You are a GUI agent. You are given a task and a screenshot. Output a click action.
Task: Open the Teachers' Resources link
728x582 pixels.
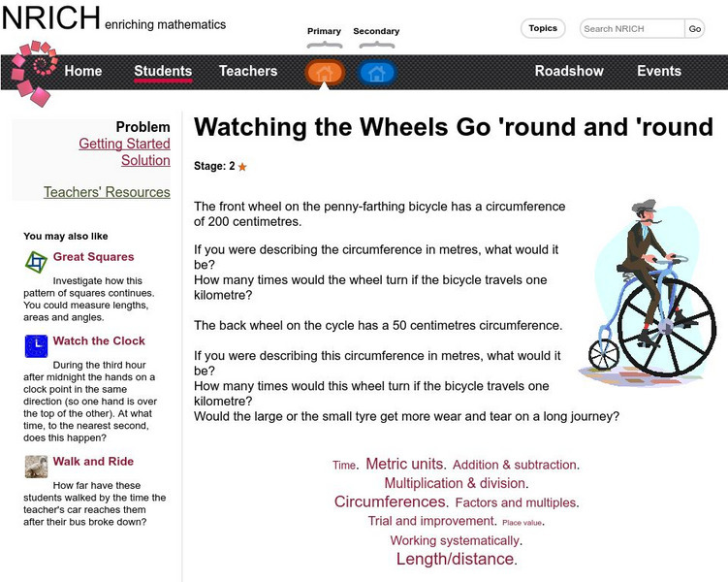click(x=107, y=192)
